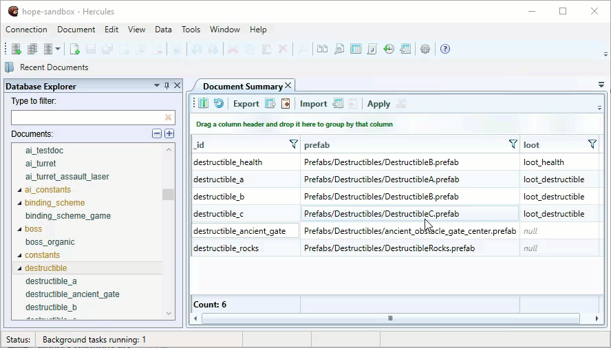This screenshot has height=348, width=611.
Task: Open the Database Explorer panel options dropdown
Action: pyautogui.click(x=157, y=85)
